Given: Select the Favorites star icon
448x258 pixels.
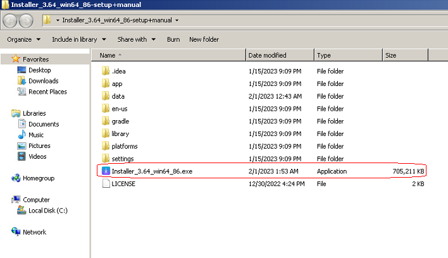Looking at the screenshot, I should [16, 59].
